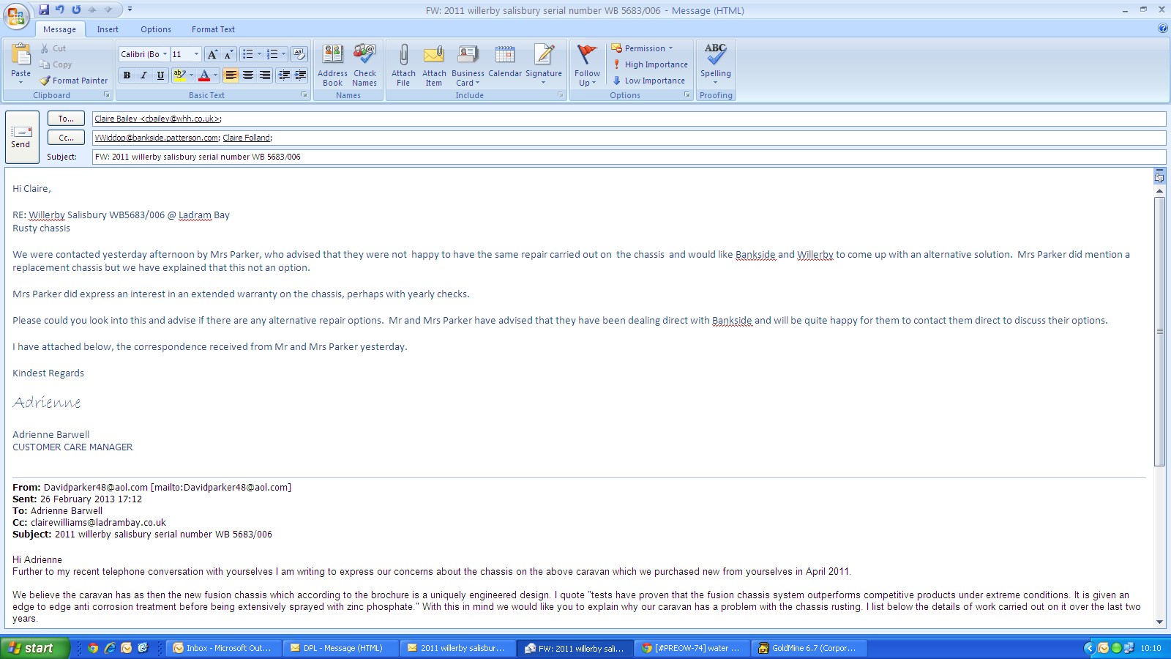Viewport: 1171px width, 659px height.
Task: Center the paragraph text
Action: point(248,75)
